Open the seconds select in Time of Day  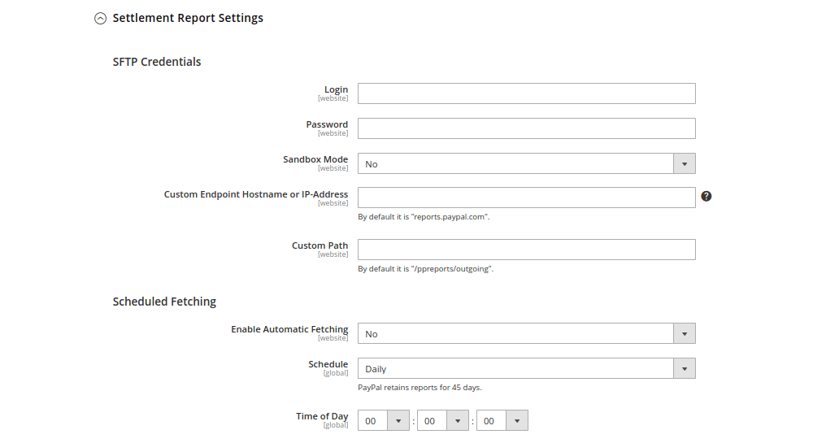click(492, 421)
